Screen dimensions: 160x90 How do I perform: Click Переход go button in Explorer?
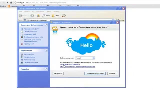pyautogui.click(x=120, y=20)
